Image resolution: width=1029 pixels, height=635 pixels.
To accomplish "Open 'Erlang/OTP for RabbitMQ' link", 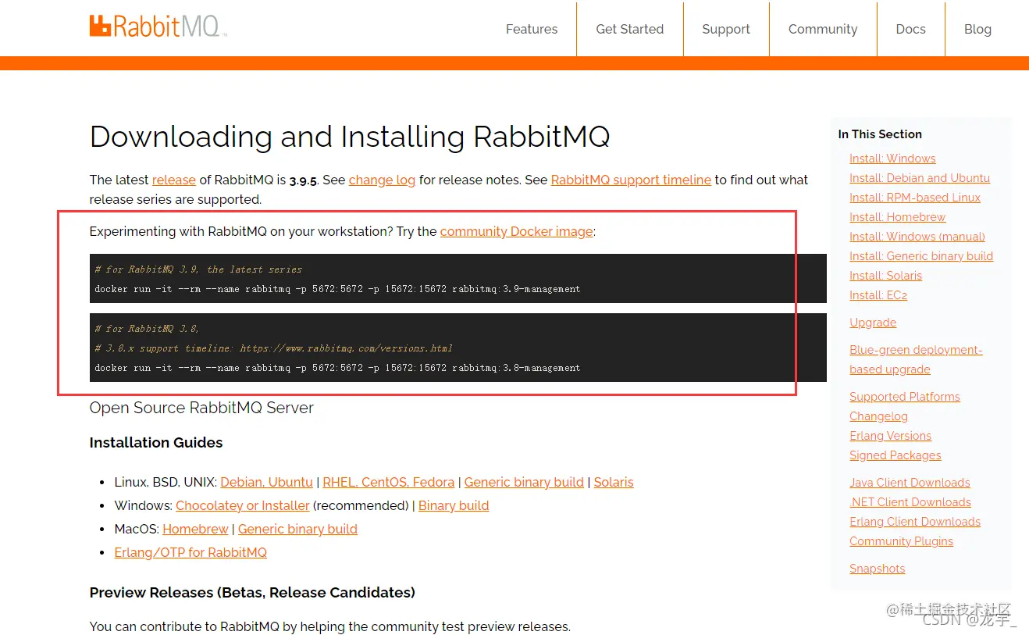I will click(x=190, y=552).
